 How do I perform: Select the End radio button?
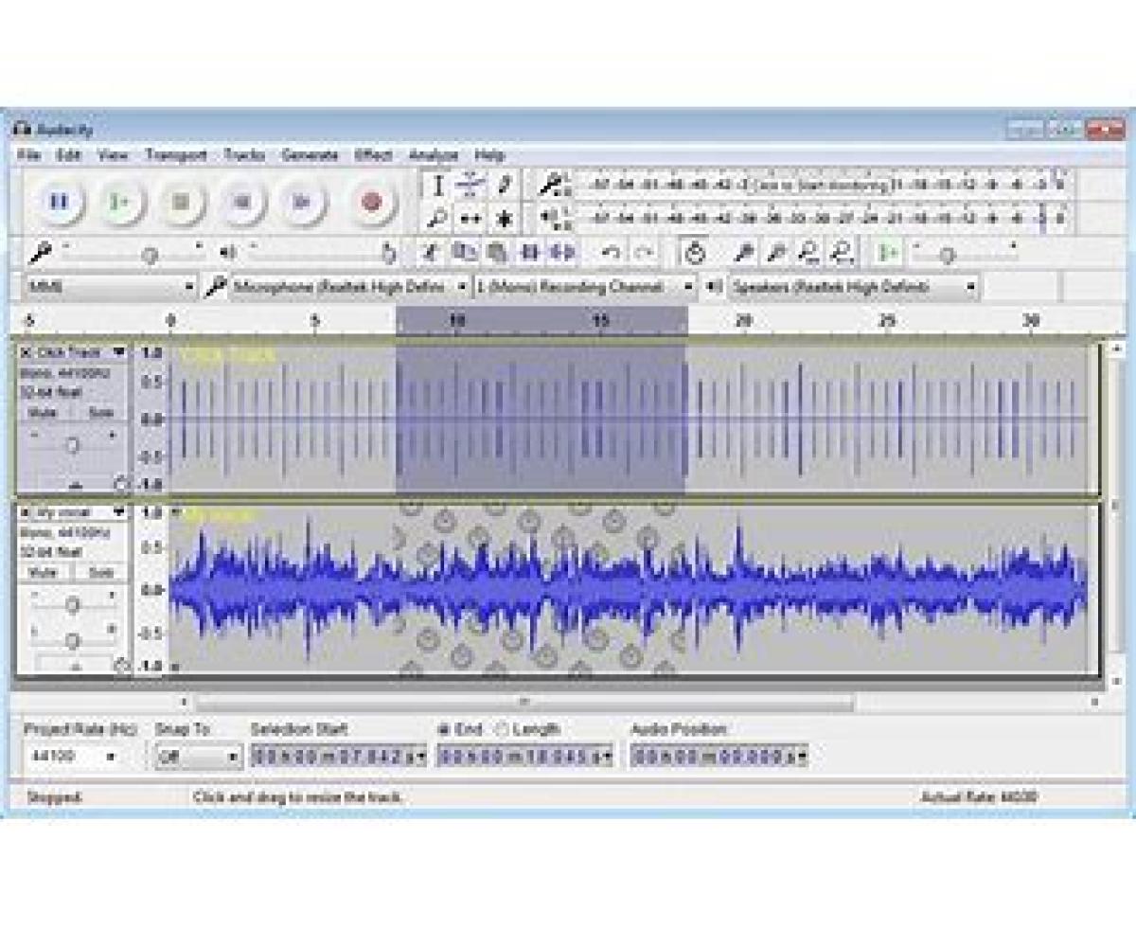pyautogui.click(x=444, y=729)
